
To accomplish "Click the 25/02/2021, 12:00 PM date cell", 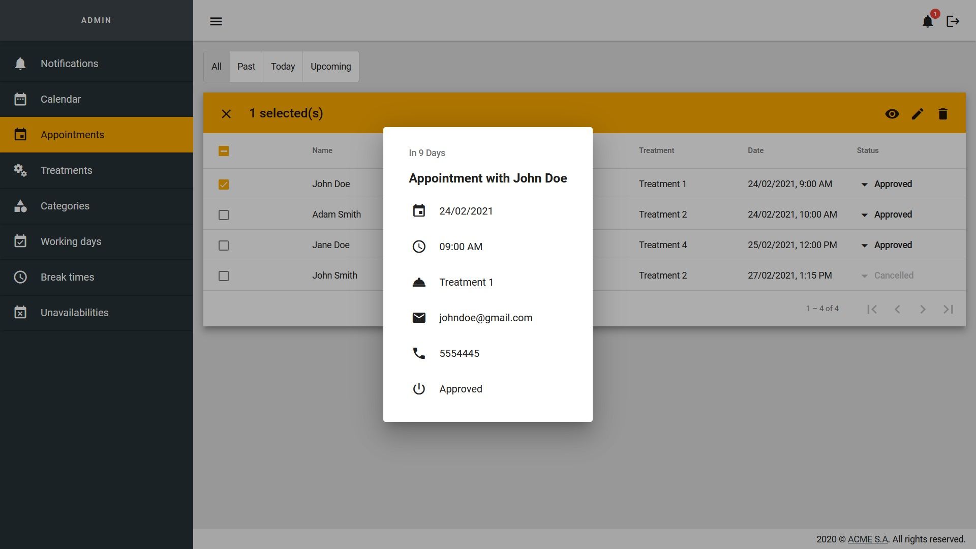I will (792, 245).
